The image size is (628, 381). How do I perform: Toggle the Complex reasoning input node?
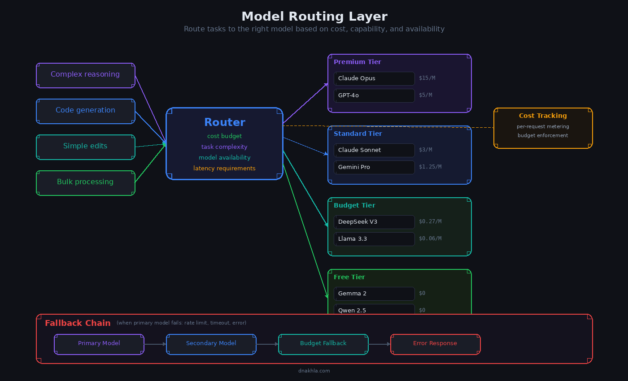point(85,74)
